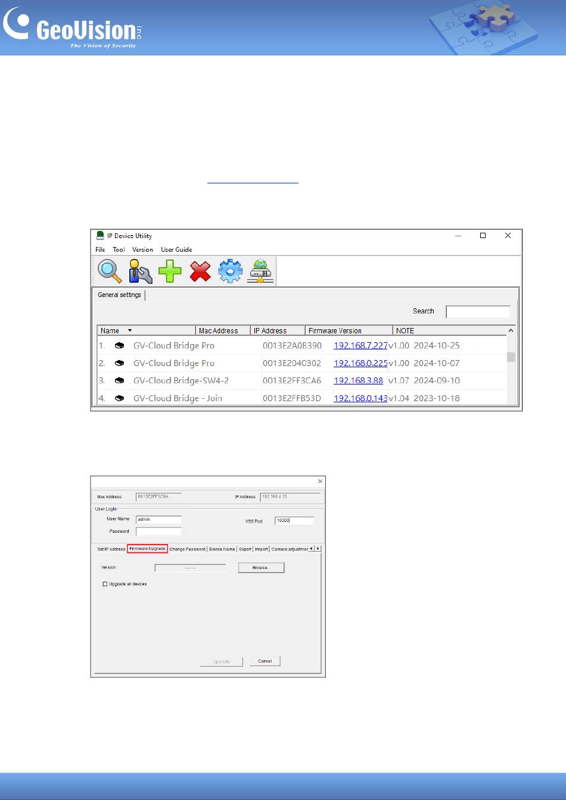This screenshot has height=800, width=566.
Task: Click the User Name field containing admin
Action: [x=158, y=520]
